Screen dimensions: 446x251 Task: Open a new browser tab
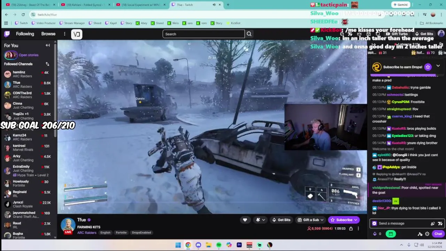pos(228,5)
